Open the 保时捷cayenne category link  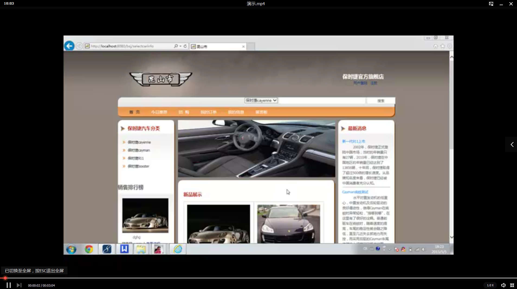tap(139, 142)
